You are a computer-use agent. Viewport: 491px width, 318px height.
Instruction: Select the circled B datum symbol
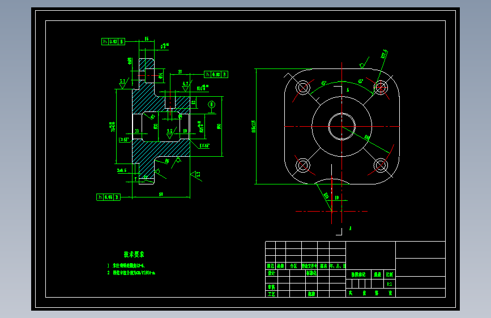tap(212, 104)
